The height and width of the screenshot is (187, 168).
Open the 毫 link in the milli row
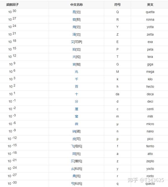(76, 117)
